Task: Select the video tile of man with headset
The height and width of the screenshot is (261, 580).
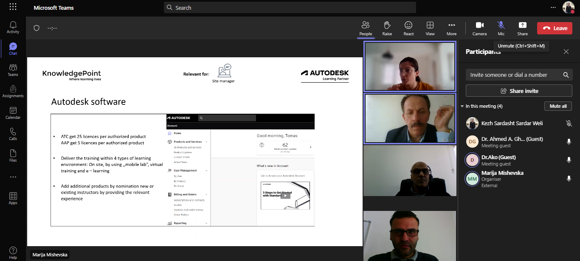Action: [410, 171]
